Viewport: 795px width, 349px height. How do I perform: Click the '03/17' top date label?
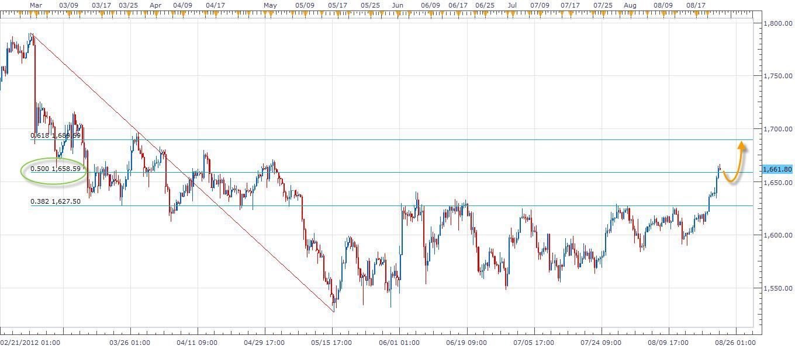click(101, 5)
